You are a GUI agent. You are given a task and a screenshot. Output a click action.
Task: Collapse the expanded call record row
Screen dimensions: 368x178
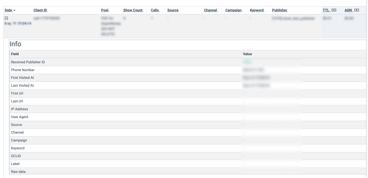(x=6, y=18)
